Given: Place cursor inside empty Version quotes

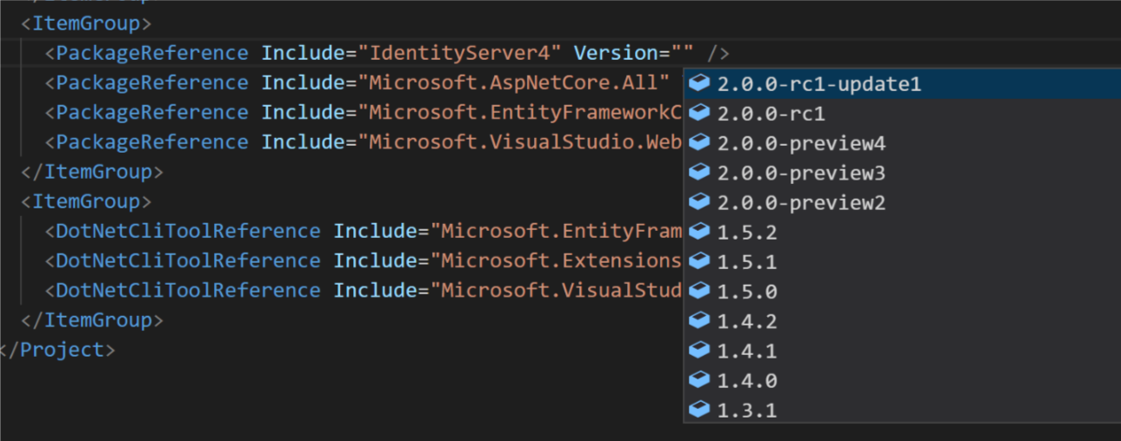Looking at the screenshot, I should (683, 53).
